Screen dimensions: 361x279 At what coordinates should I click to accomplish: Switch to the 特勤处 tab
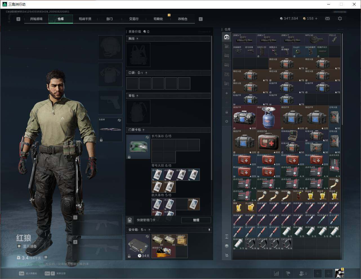[158, 19]
